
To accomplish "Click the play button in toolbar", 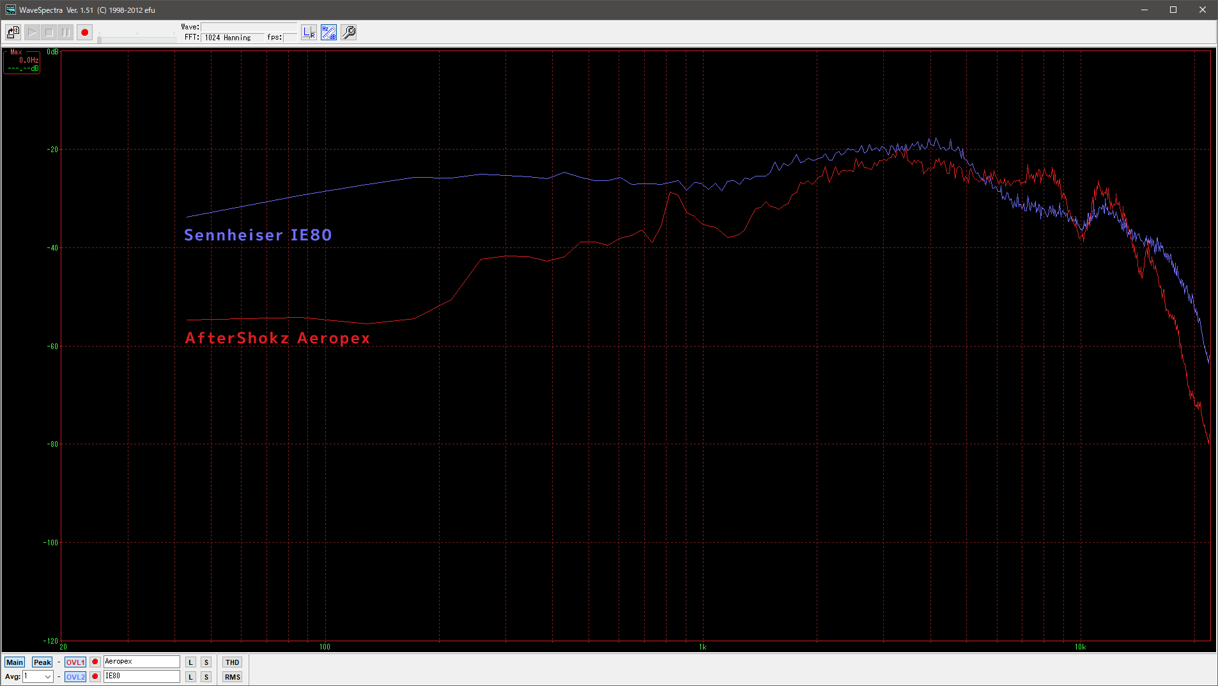I will click(x=32, y=32).
